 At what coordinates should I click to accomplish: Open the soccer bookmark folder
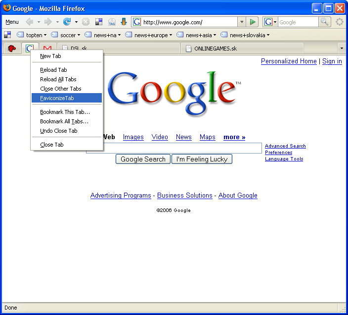click(x=66, y=35)
